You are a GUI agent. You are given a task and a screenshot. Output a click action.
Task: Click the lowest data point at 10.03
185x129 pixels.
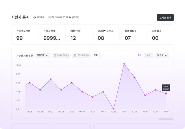click(x=114, y=109)
